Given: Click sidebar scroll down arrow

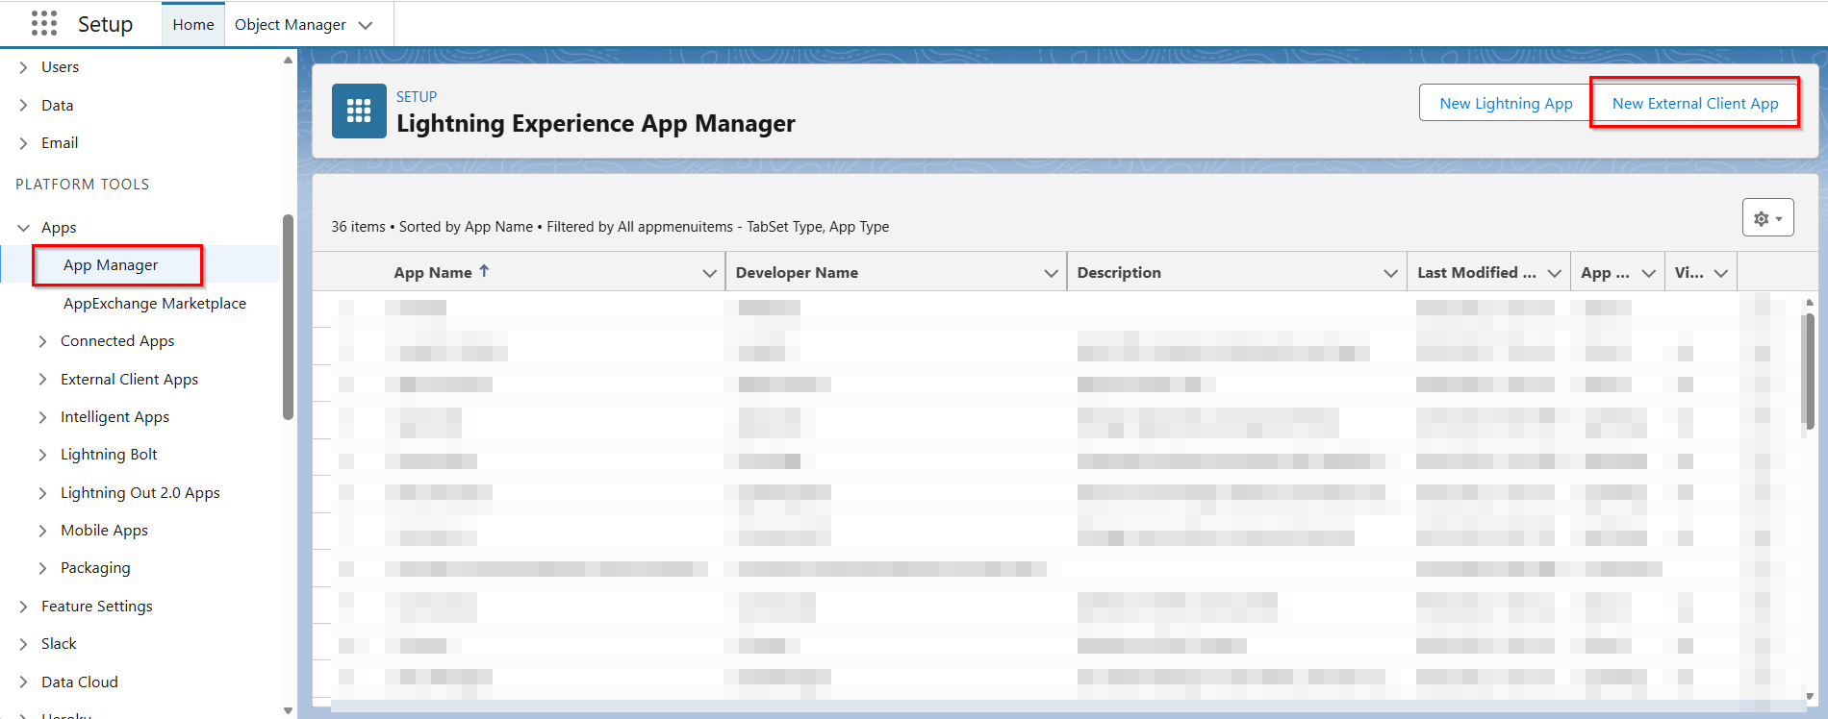Looking at the screenshot, I should pos(288,711).
